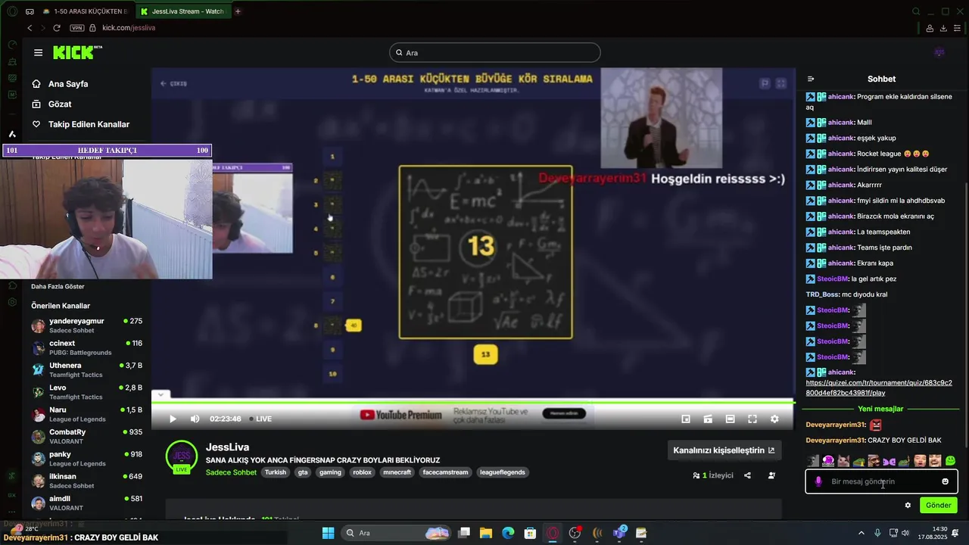
Task: Open a new browser tab
Action: point(238,11)
